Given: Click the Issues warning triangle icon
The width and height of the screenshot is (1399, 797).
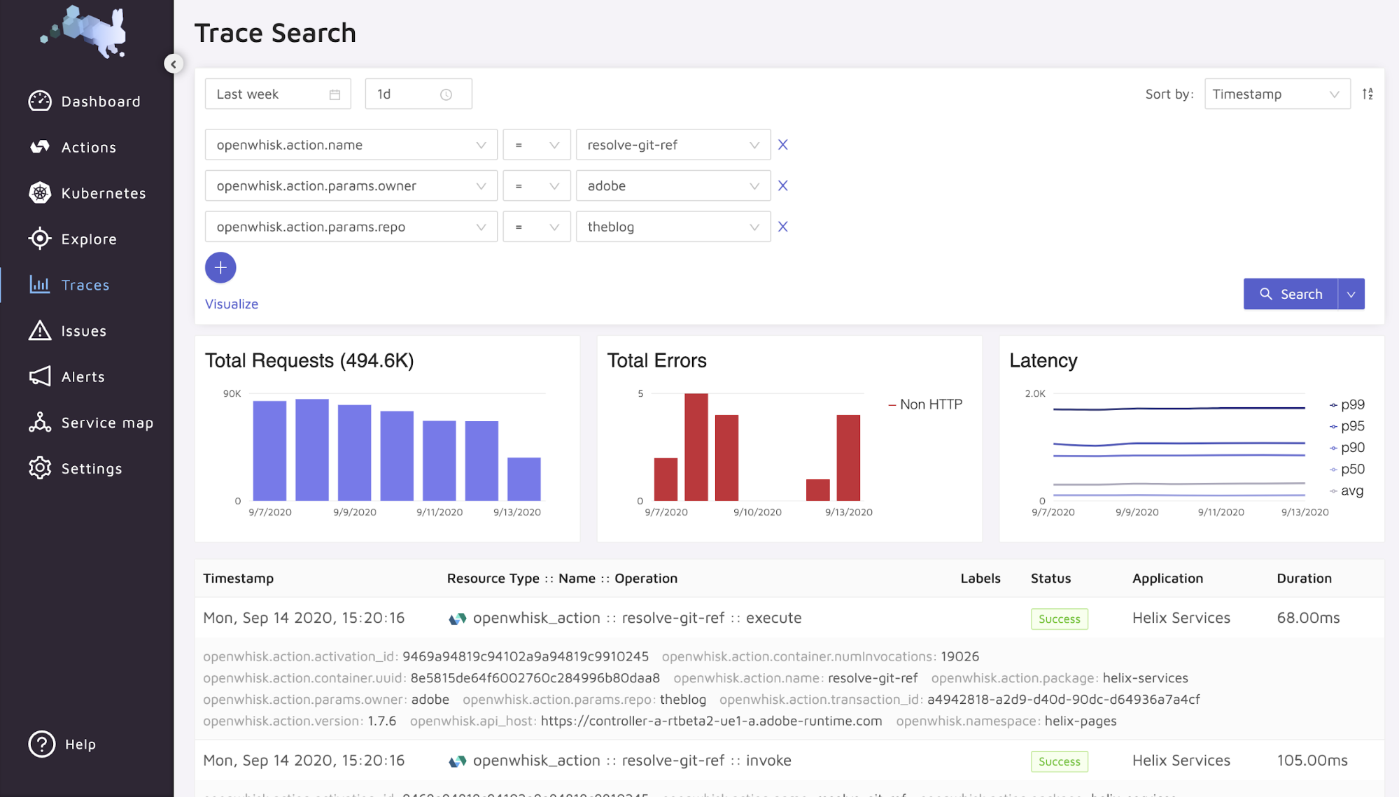Looking at the screenshot, I should point(40,330).
